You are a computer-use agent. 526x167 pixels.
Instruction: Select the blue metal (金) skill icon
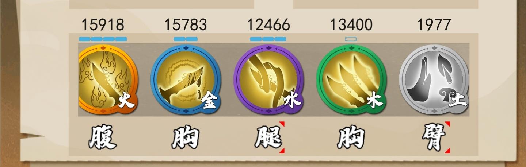coord(186,80)
